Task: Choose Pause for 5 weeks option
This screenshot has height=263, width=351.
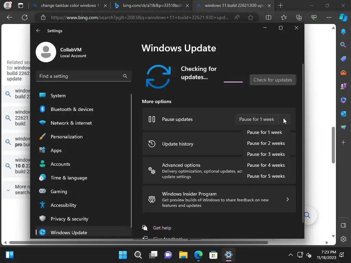Action: click(266, 176)
